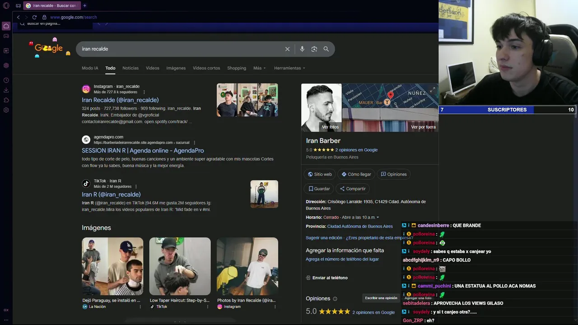Open options dots for Instagram result

(144, 92)
